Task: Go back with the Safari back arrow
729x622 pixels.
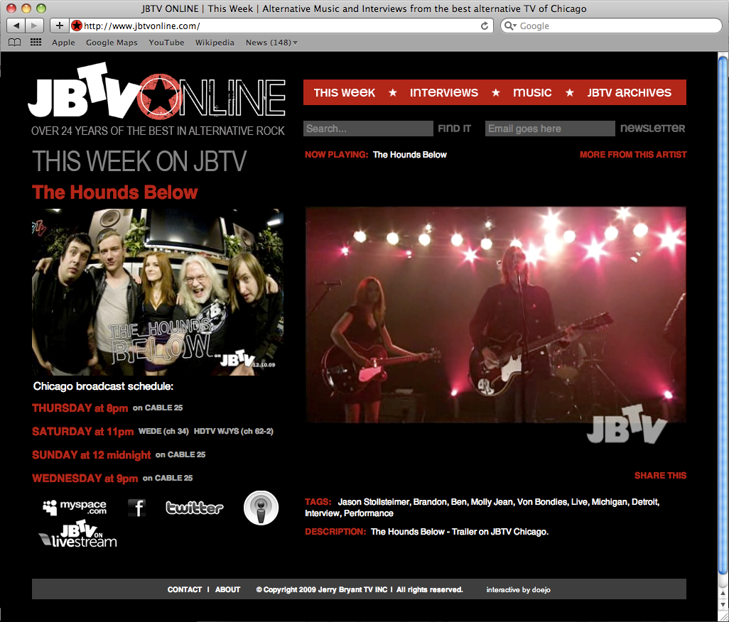Action: 16,26
